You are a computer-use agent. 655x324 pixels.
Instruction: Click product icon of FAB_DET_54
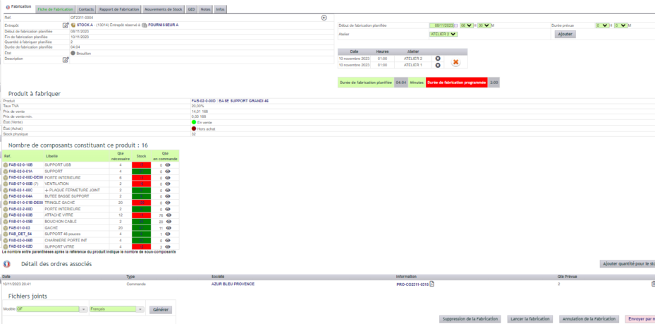point(6,234)
